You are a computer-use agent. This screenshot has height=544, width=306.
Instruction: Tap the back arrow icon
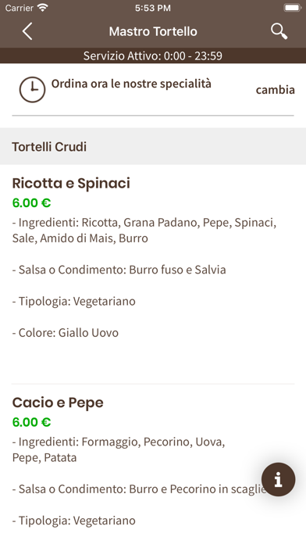27,31
